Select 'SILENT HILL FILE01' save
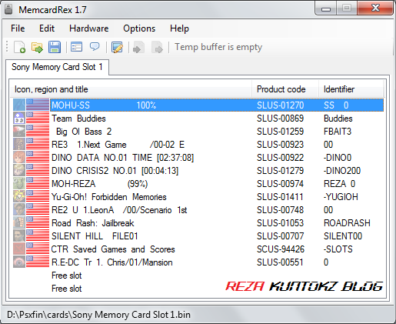Screen dimensions: 396x324 click(x=198, y=235)
